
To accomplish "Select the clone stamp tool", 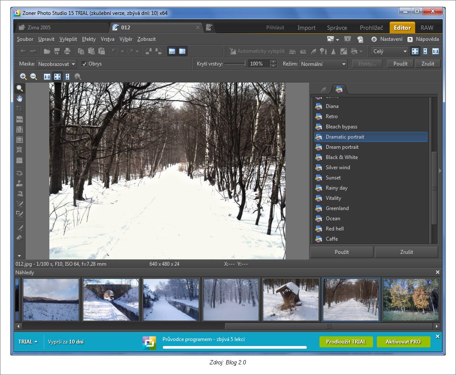I will [20, 183].
